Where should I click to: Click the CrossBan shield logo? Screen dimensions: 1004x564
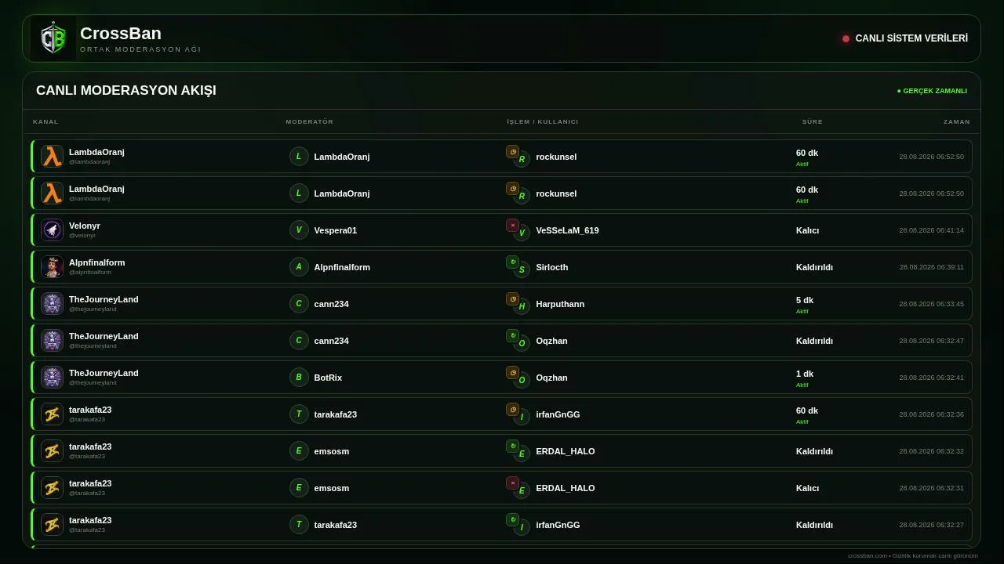pos(53,38)
